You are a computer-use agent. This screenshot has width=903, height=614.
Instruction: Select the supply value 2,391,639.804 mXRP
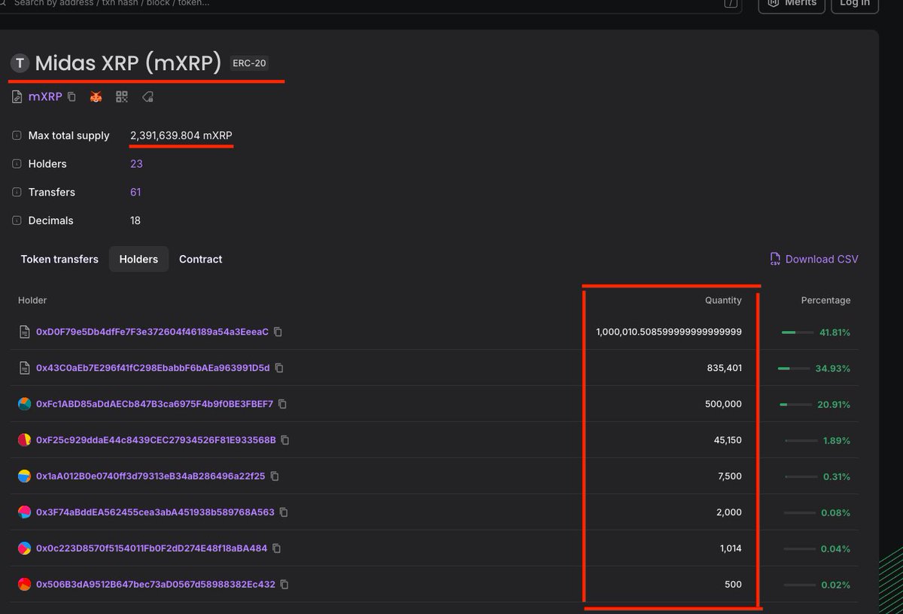coord(181,135)
